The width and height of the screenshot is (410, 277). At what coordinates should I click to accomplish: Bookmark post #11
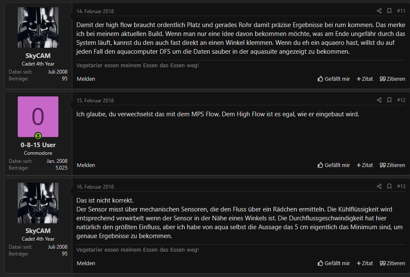[389, 11]
